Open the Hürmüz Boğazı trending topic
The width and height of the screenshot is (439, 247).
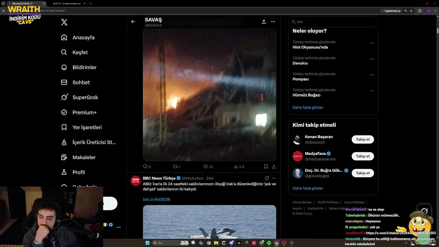pyautogui.click(x=306, y=95)
